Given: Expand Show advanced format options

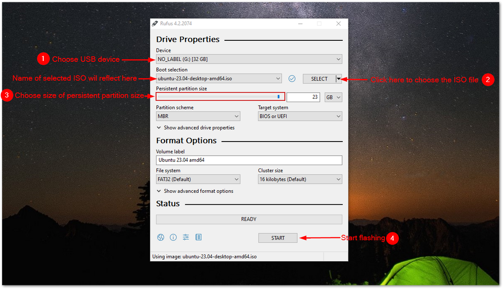Looking at the screenshot, I should click(195, 191).
